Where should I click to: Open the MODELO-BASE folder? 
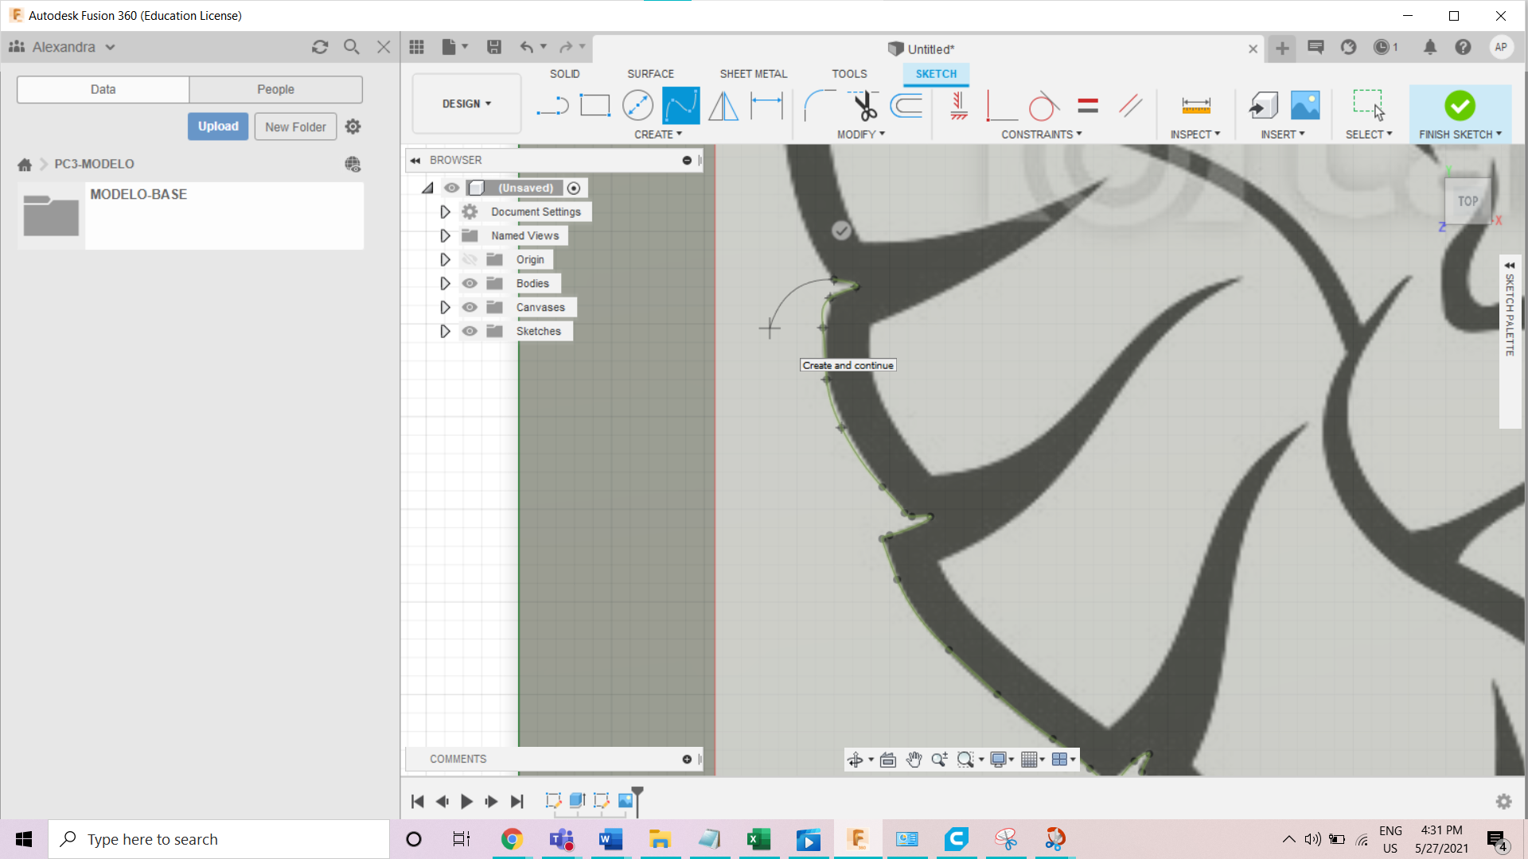click(190, 216)
